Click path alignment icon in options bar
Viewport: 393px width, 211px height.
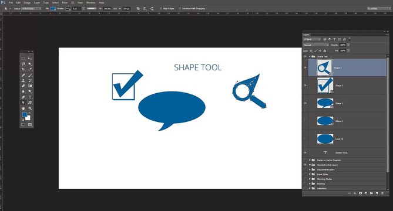click(x=145, y=9)
